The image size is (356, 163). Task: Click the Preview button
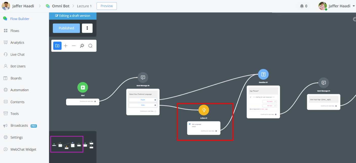107,6
